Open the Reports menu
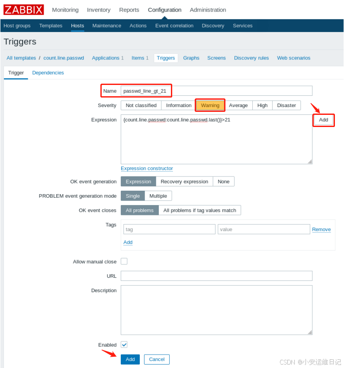Image resolution: width=344 pixels, height=368 pixels. [129, 10]
